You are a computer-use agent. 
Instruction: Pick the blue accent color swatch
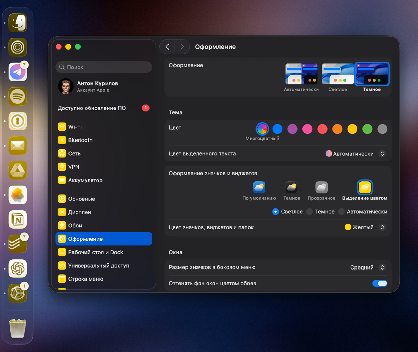click(277, 129)
